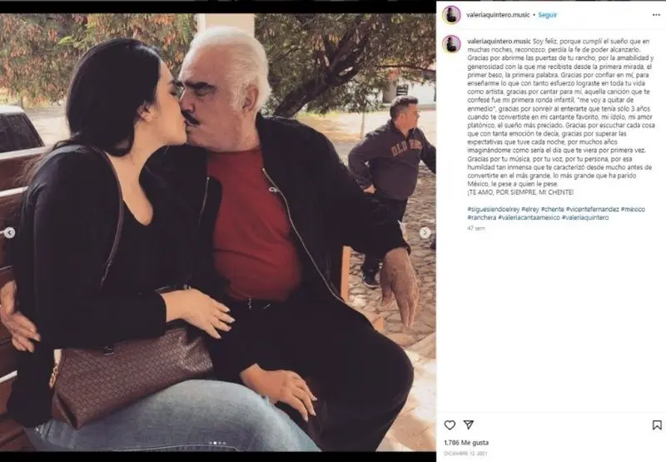
Task: Go to previous photo with left arrow
Action: (9, 232)
